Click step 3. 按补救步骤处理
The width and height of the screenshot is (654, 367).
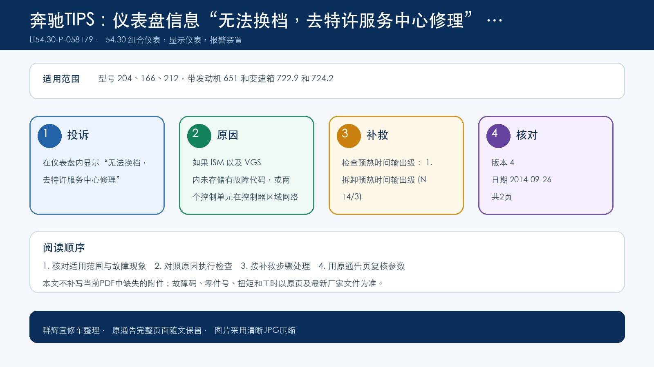[275, 266]
